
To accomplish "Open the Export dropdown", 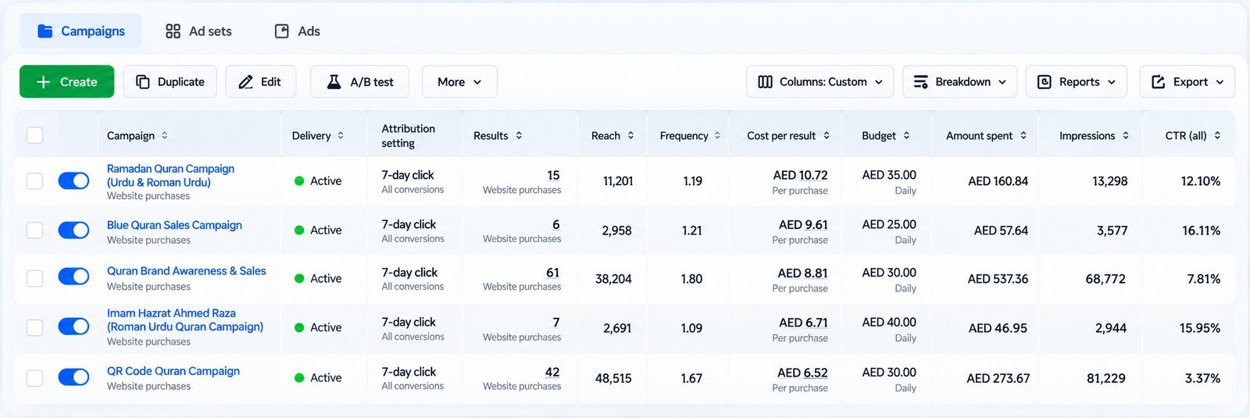I will (x=1187, y=82).
